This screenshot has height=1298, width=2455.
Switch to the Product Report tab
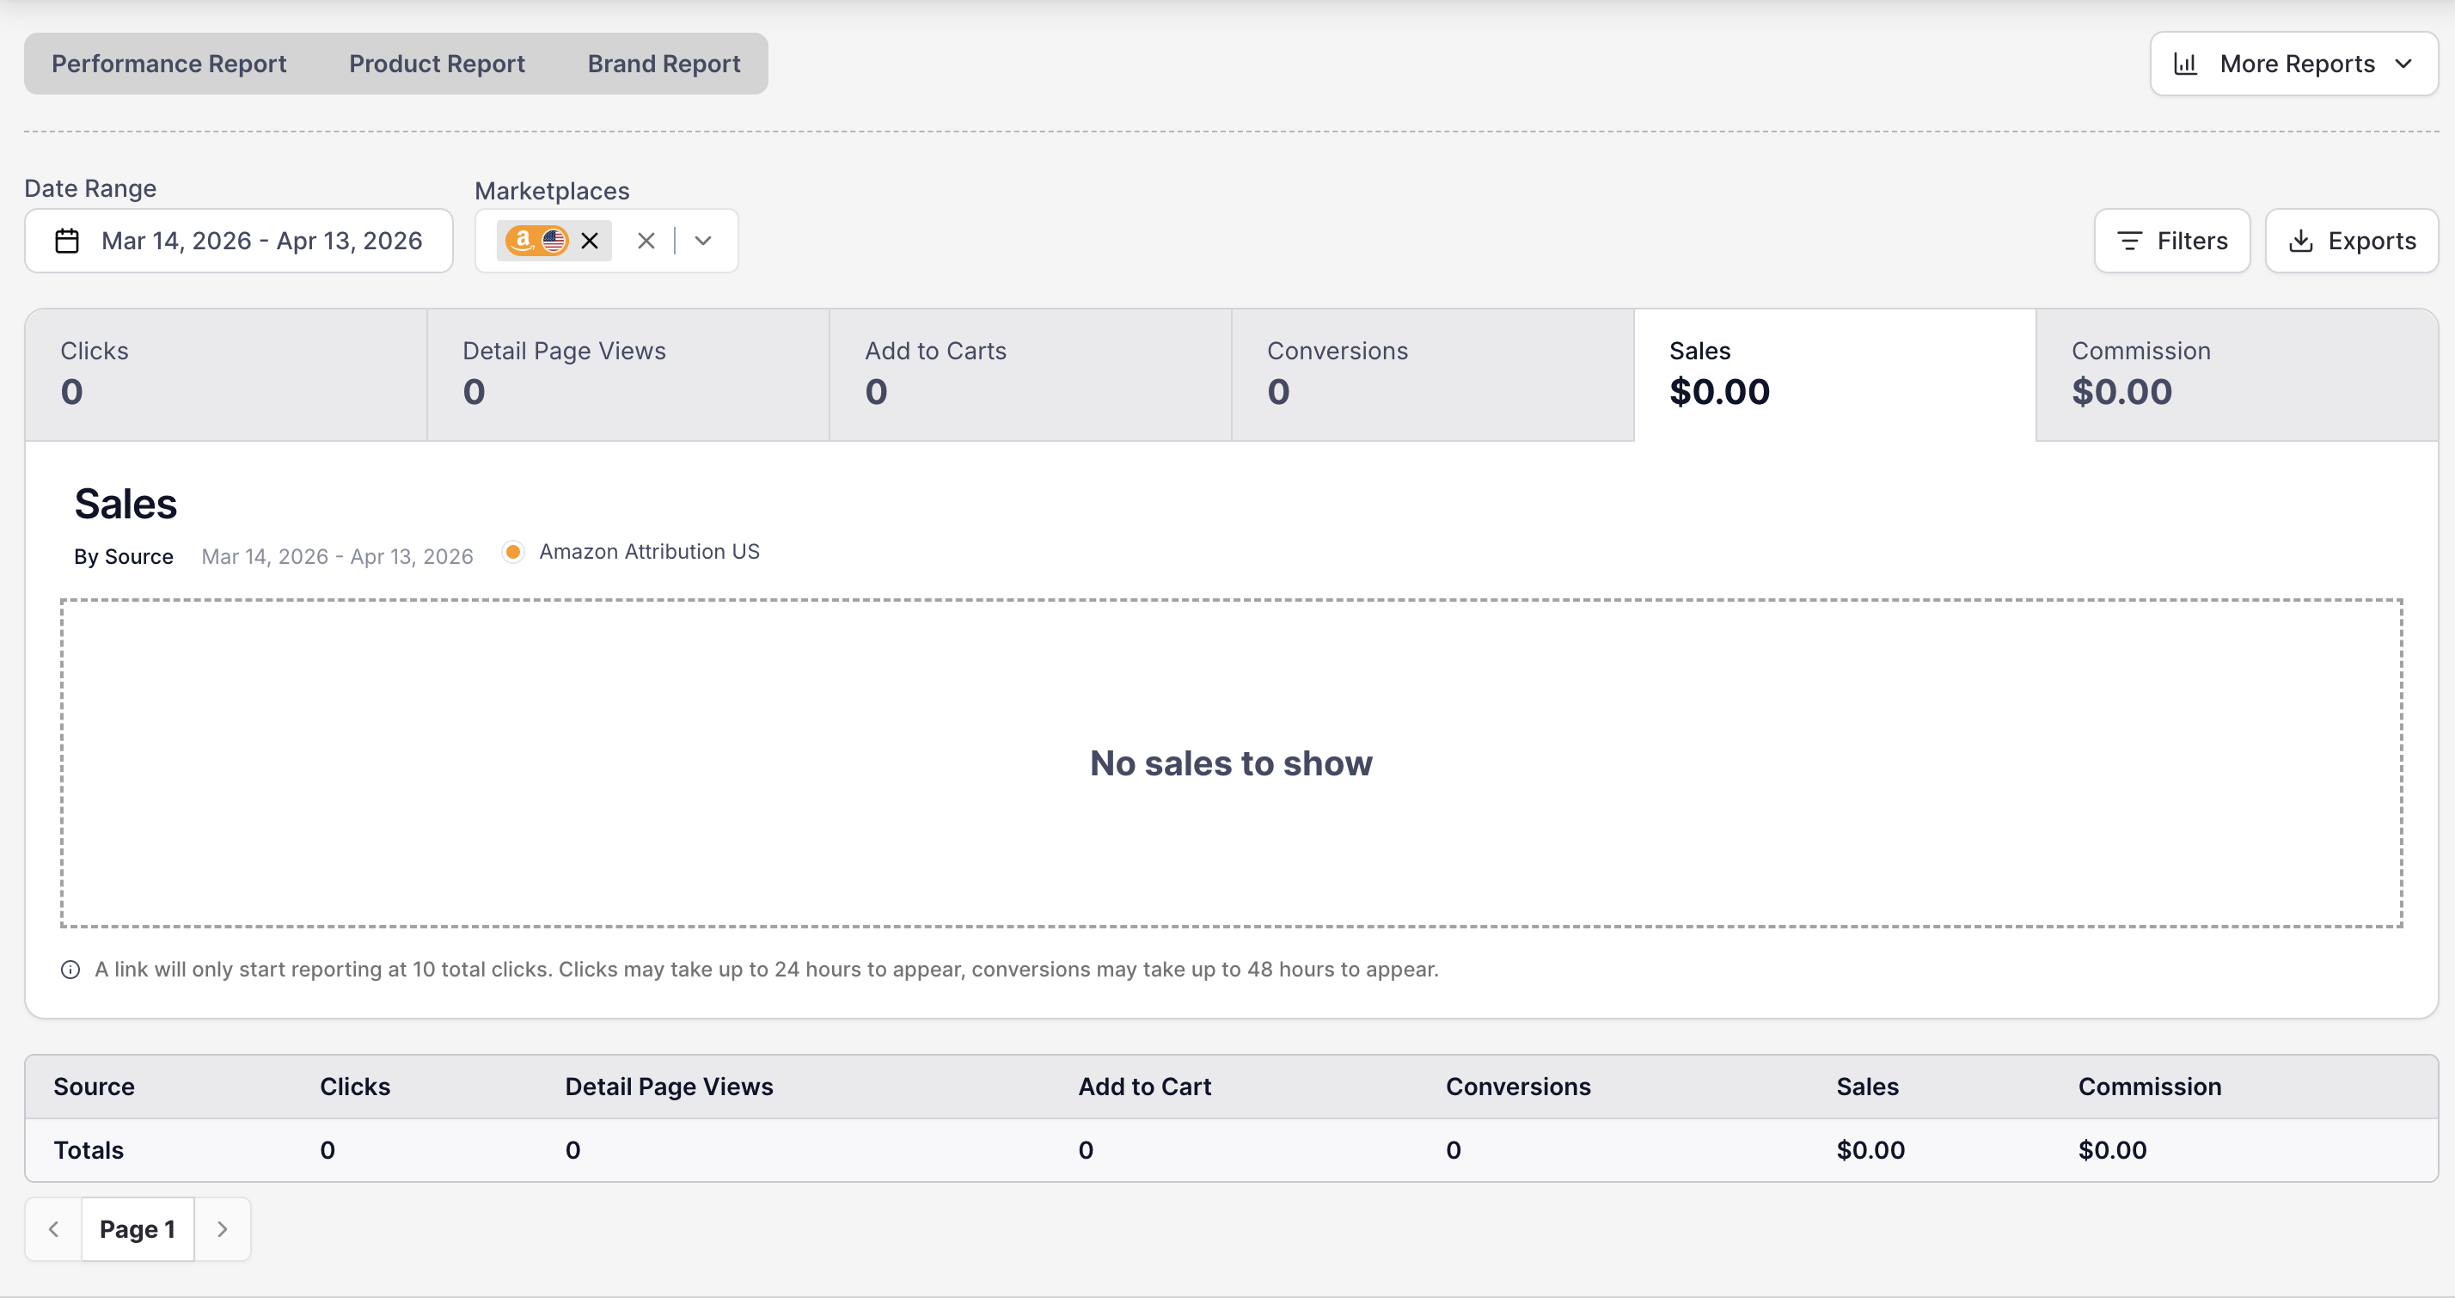coord(437,64)
